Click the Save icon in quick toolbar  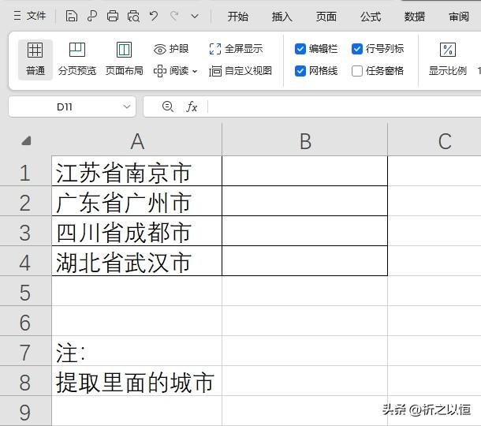[x=72, y=16]
